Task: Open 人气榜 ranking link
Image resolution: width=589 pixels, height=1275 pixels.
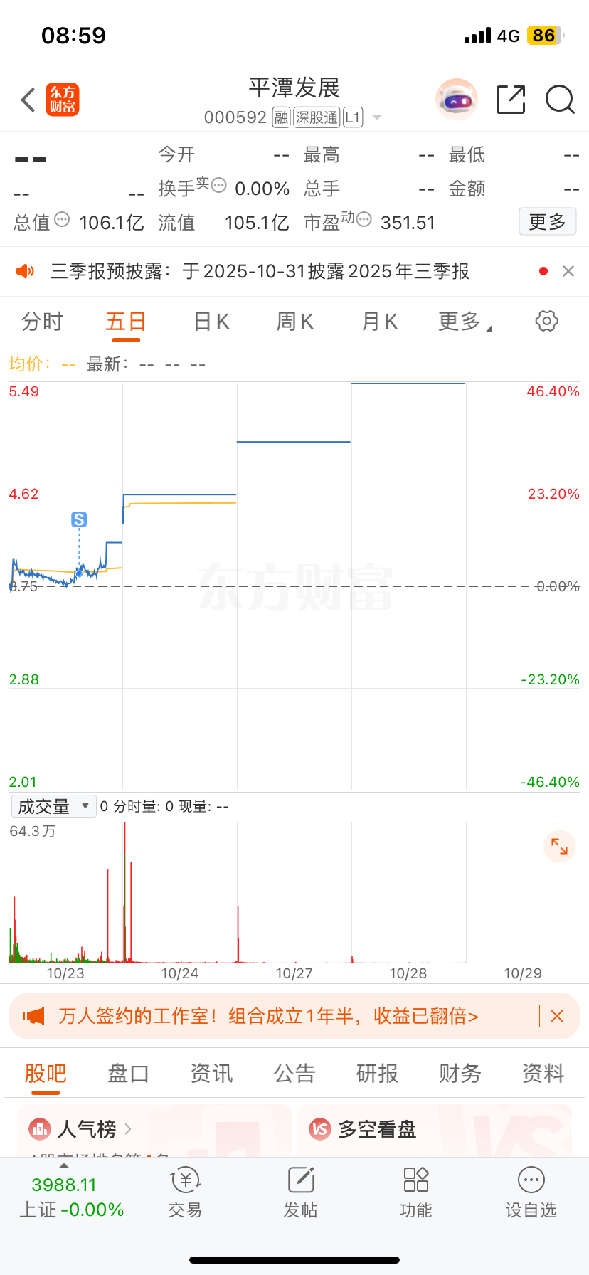Action: coord(80,1129)
